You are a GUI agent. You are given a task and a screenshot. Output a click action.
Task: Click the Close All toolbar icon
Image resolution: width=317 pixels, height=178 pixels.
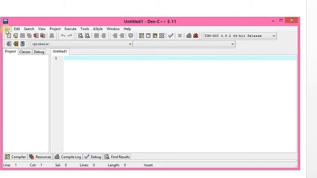(43, 36)
